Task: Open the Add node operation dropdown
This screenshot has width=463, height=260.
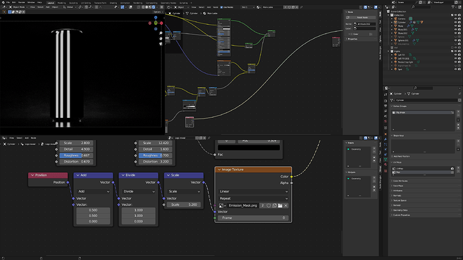Action: coord(93,192)
